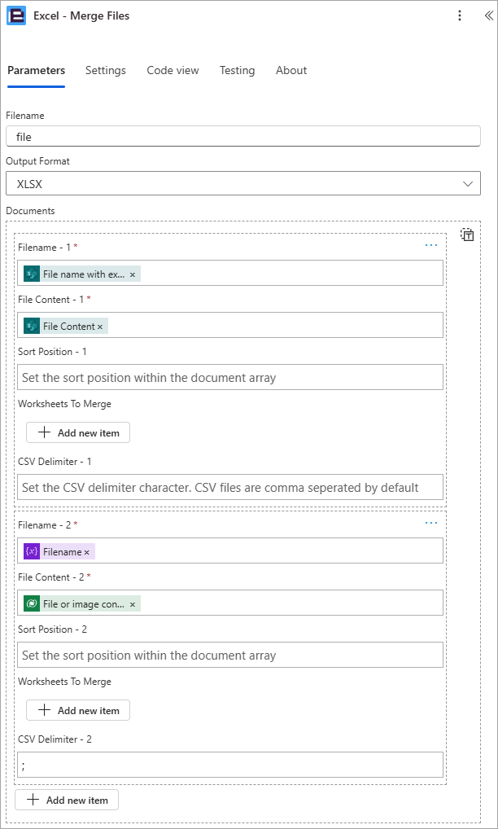Remove the 'File or image con...' token
498x829 pixels.
click(133, 604)
